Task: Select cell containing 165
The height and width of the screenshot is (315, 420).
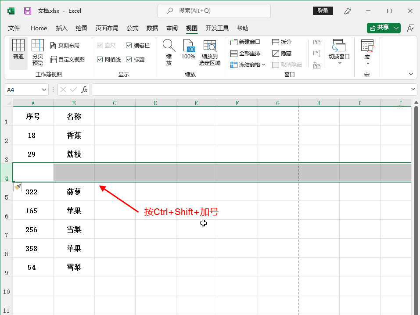Action: coord(33,211)
